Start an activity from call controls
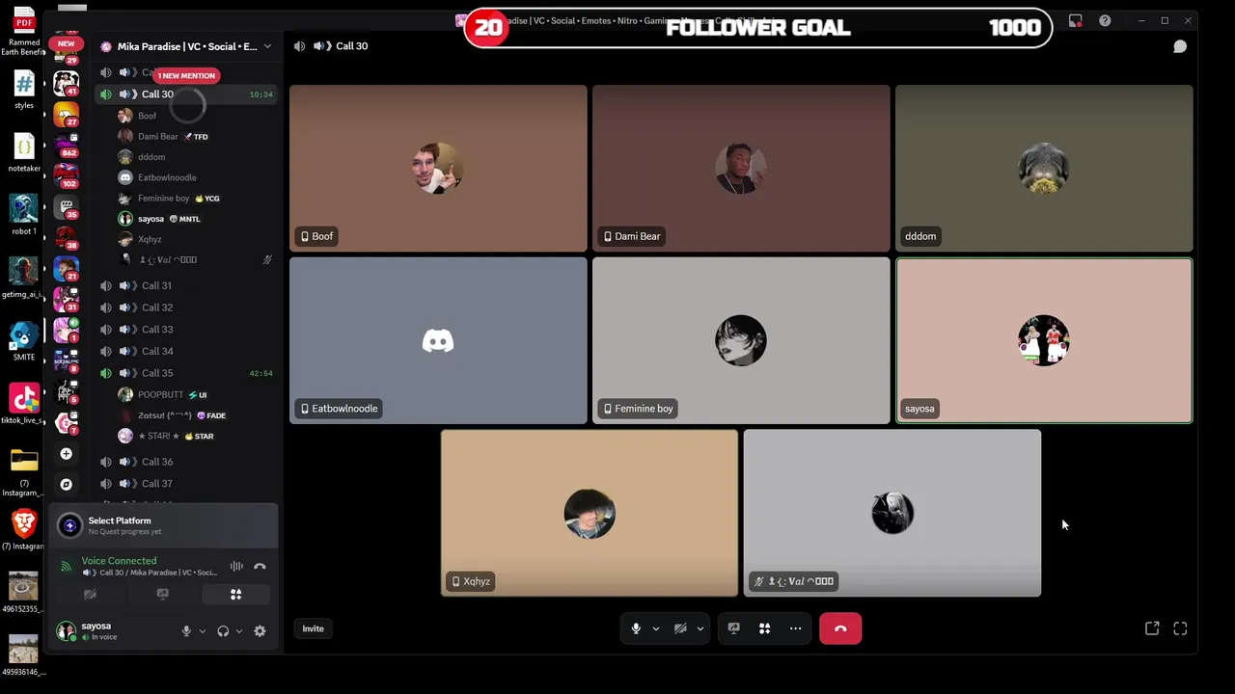The image size is (1235, 694). (764, 628)
